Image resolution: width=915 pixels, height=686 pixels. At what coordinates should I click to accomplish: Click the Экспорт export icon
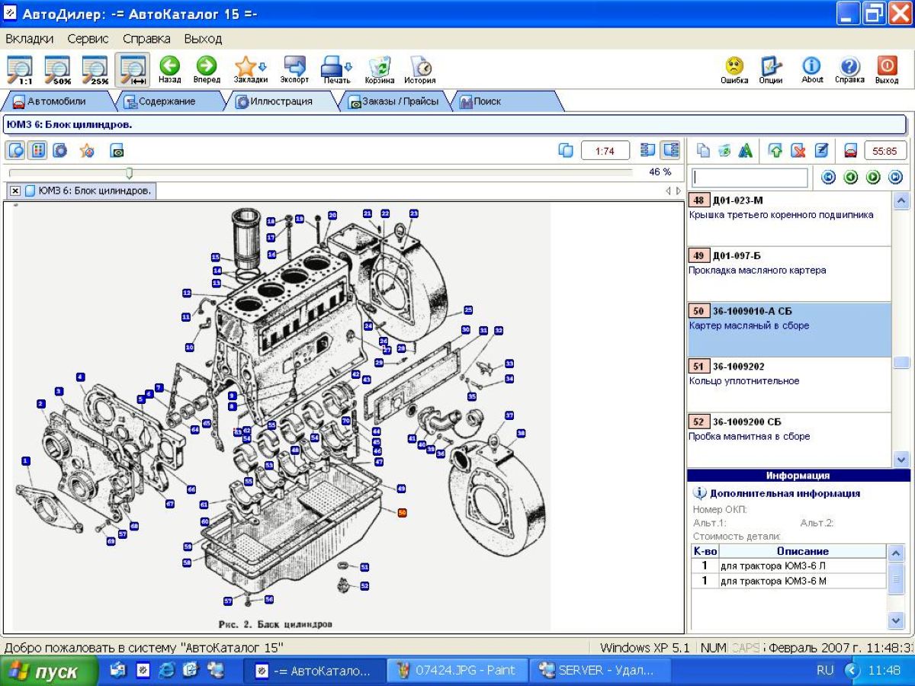(294, 69)
